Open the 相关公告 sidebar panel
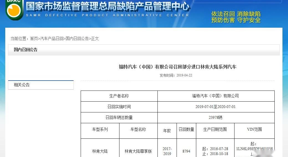 (x=41, y=85)
